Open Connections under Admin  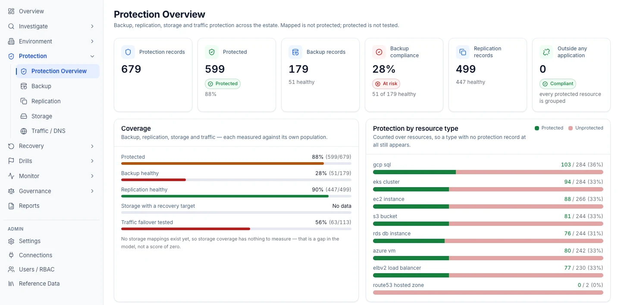51,255
